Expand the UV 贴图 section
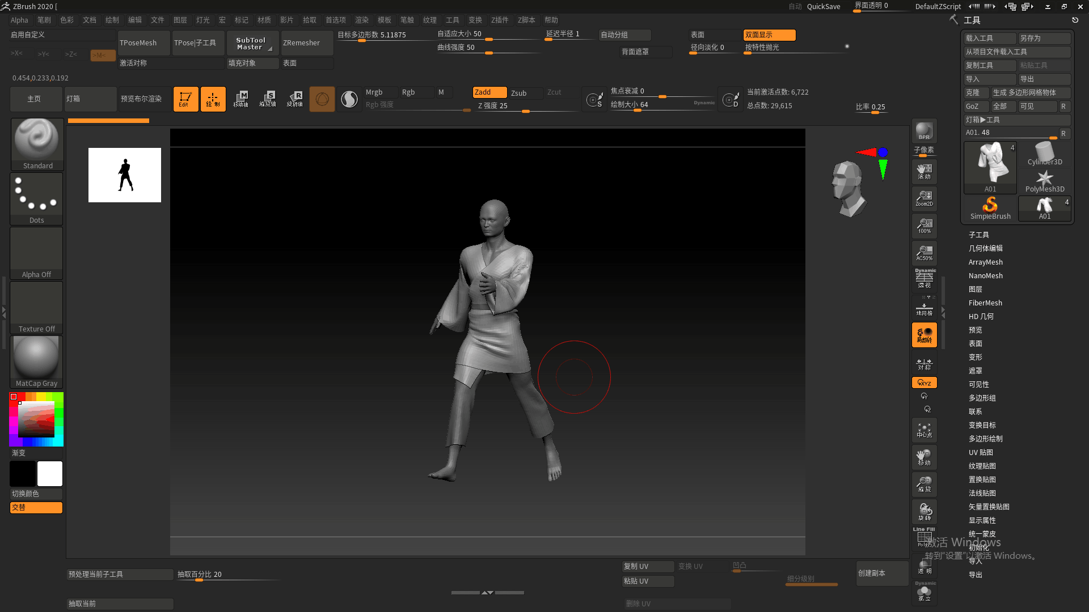 [981, 452]
